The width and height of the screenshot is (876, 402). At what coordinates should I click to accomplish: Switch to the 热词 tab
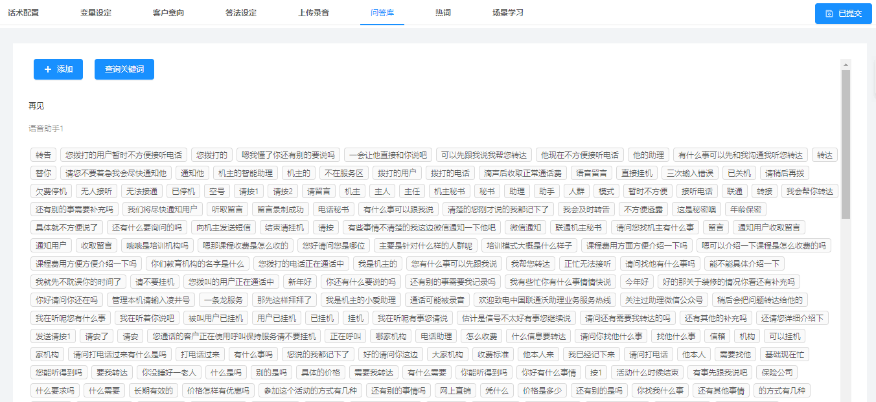(443, 13)
